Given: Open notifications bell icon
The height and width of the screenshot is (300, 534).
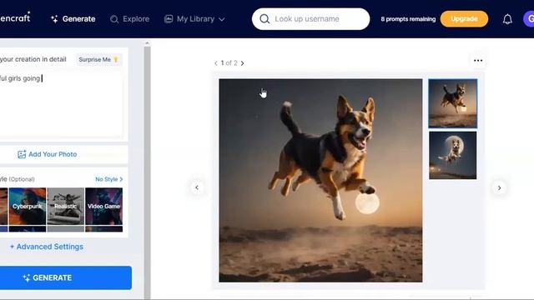Looking at the screenshot, I should tap(507, 19).
